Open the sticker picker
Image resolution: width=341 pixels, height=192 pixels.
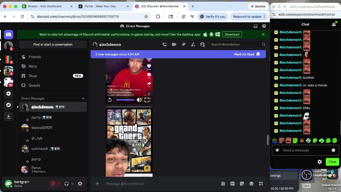tap(242, 184)
